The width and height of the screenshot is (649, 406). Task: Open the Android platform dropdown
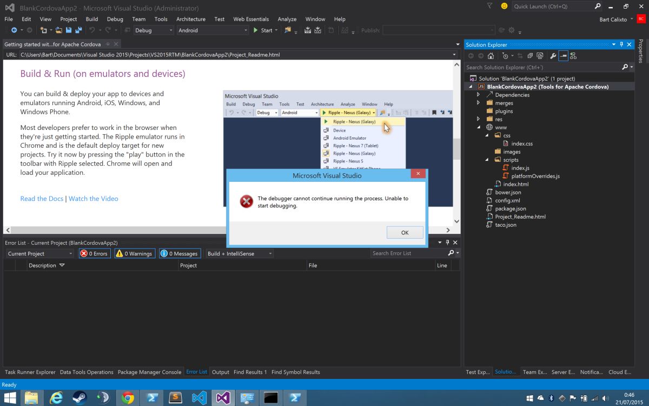tap(213, 30)
